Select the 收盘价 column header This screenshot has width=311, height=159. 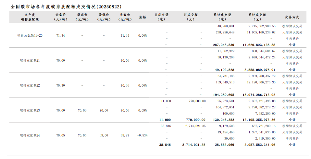coord(125,17)
